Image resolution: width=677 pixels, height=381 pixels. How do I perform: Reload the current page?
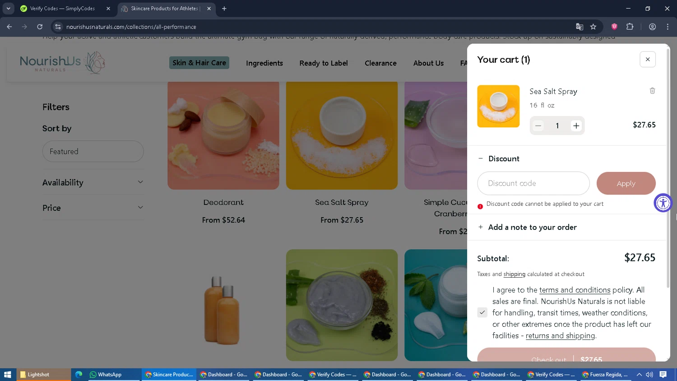click(x=40, y=27)
